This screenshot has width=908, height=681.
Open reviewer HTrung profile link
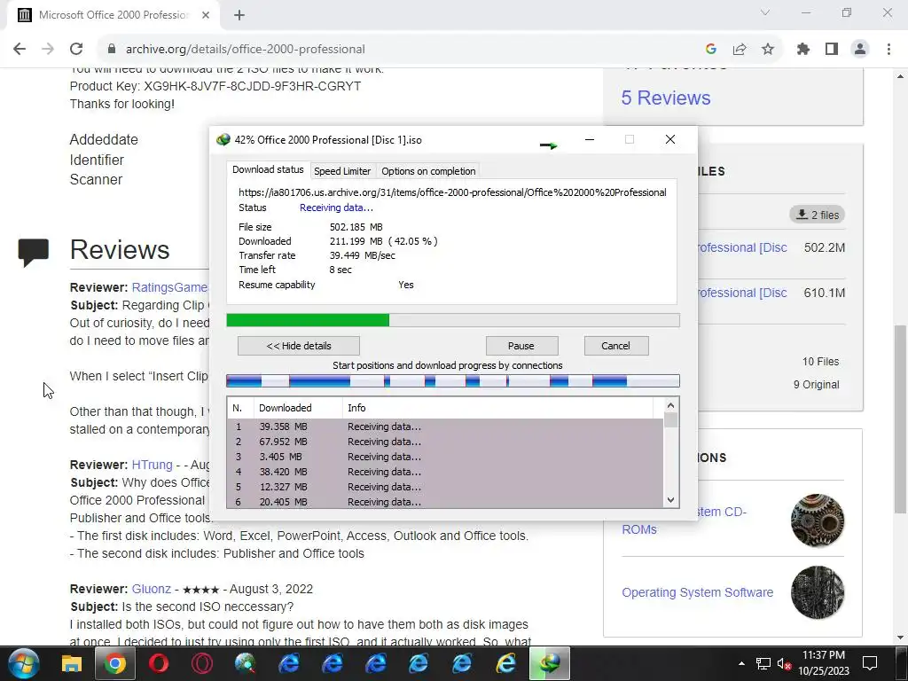coord(152,465)
